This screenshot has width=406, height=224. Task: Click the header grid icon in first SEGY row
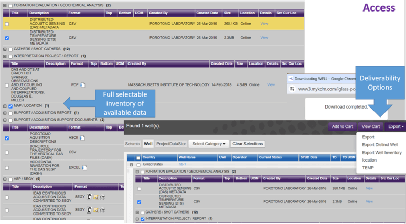pyautogui.click(x=102, y=197)
